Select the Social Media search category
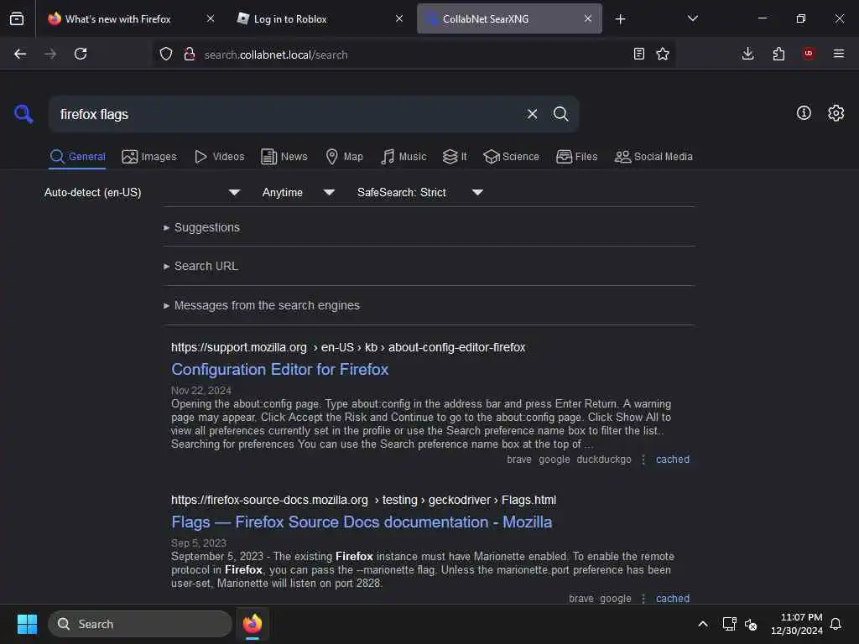Image resolution: width=859 pixels, height=644 pixels. point(653,157)
